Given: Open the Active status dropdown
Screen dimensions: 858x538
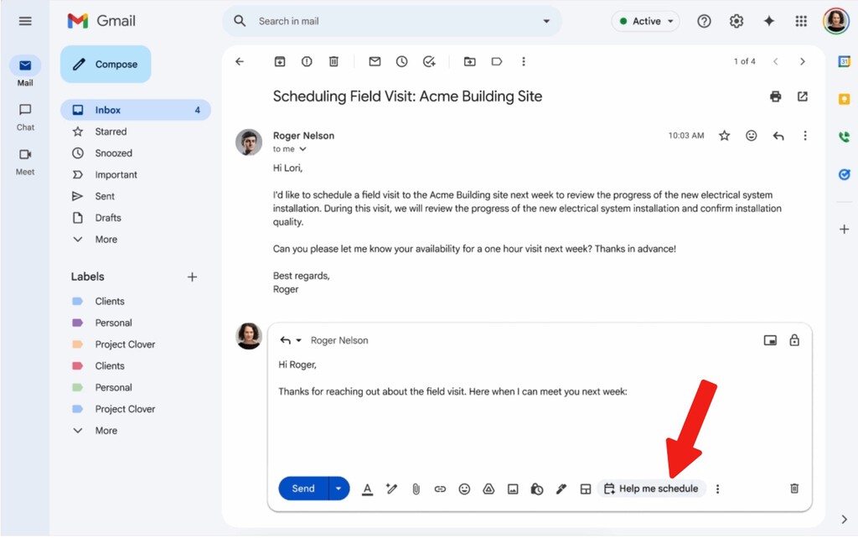Looking at the screenshot, I should 646,22.
